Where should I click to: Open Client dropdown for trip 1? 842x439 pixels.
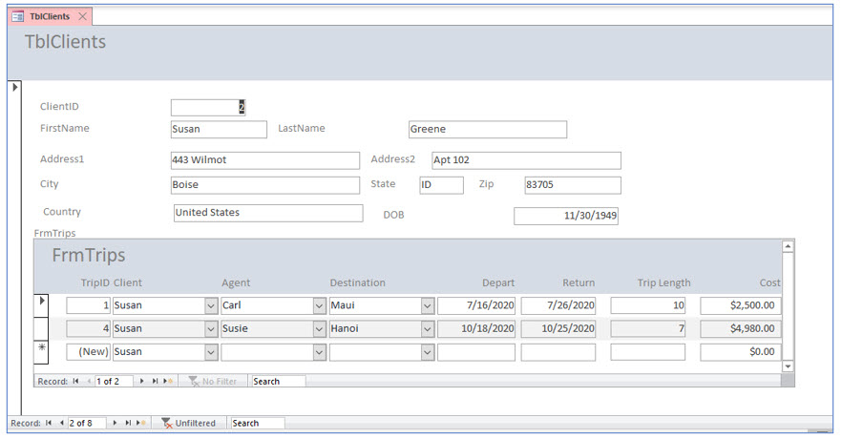(x=211, y=306)
